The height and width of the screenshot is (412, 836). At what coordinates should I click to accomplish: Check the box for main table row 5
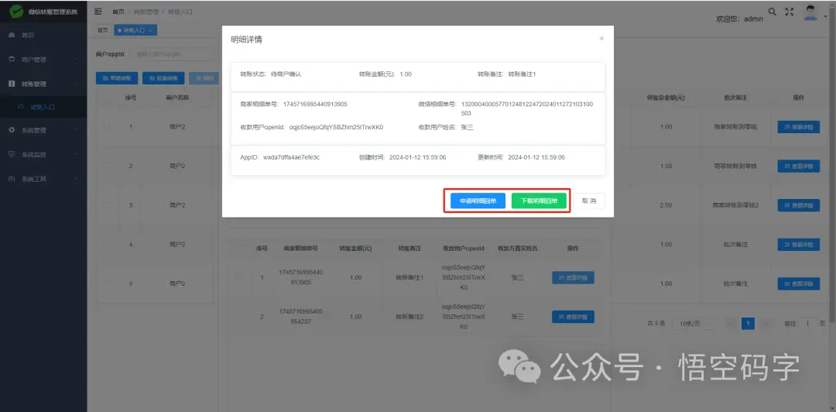(108, 283)
